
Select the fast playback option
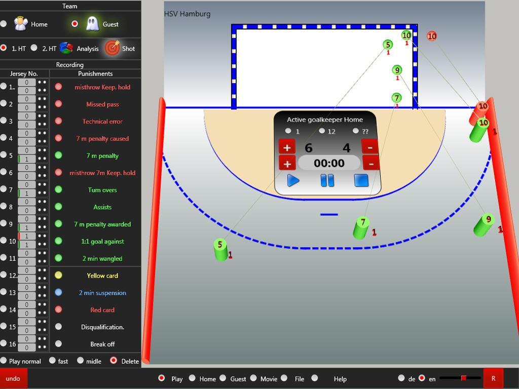click(x=52, y=361)
